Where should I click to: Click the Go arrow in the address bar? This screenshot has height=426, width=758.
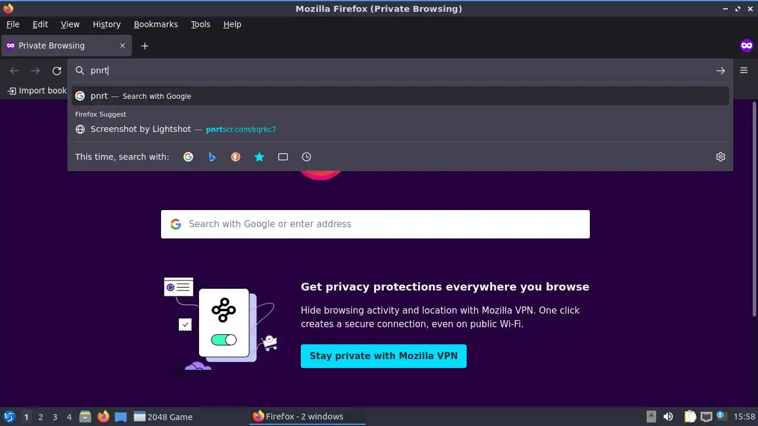(x=721, y=71)
